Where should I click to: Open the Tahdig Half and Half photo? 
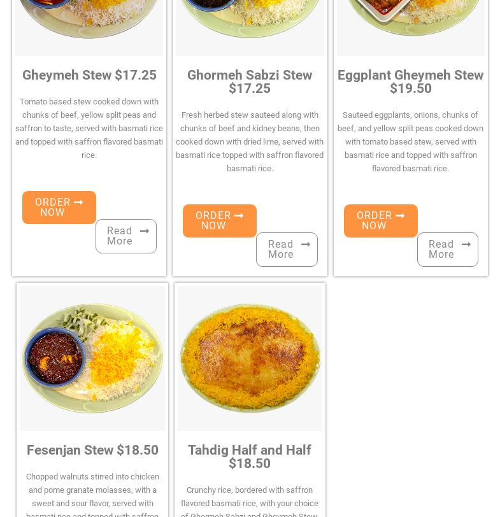(x=250, y=358)
